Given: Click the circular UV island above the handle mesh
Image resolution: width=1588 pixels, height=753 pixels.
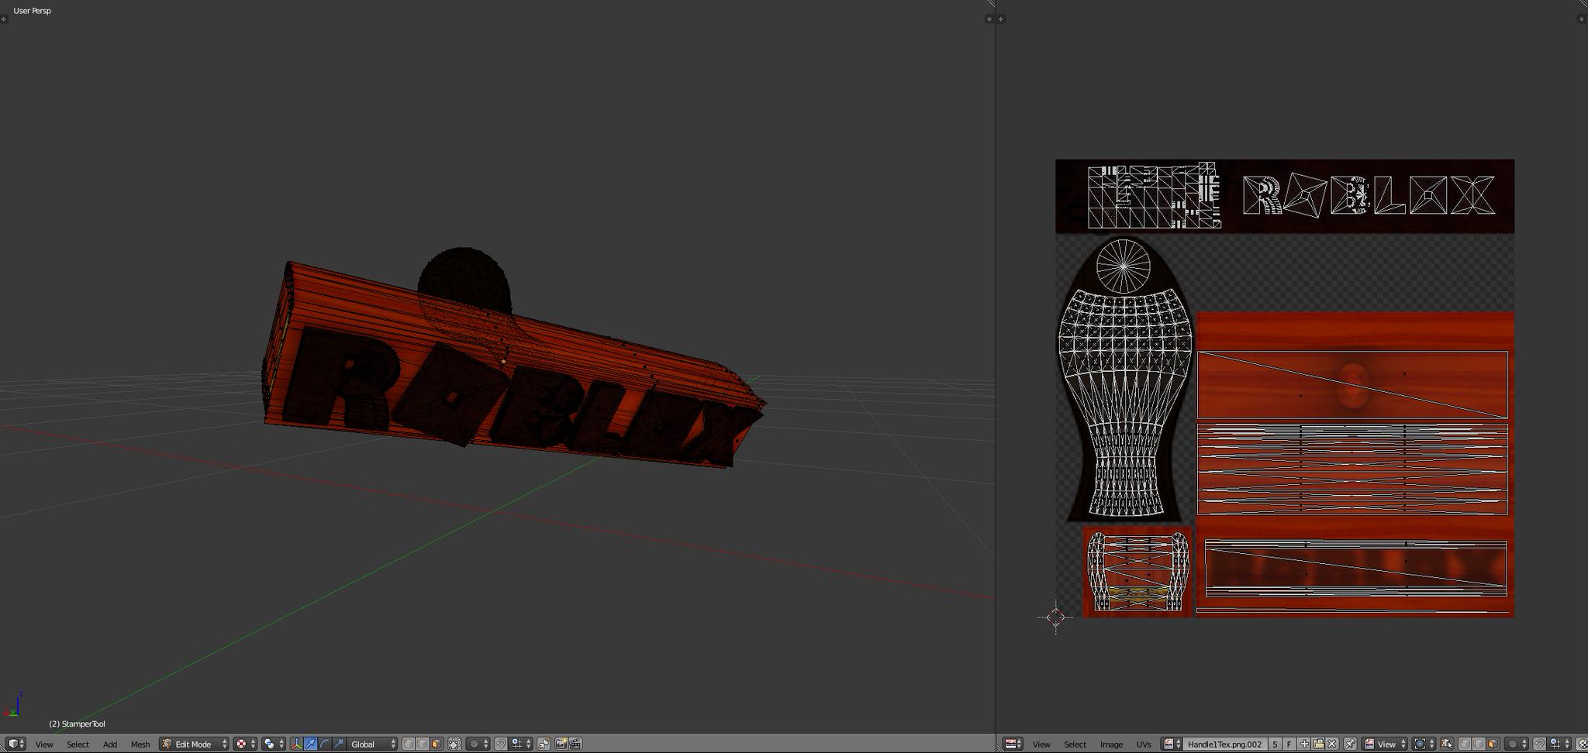Looking at the screenshot, I should point(1123,266).
